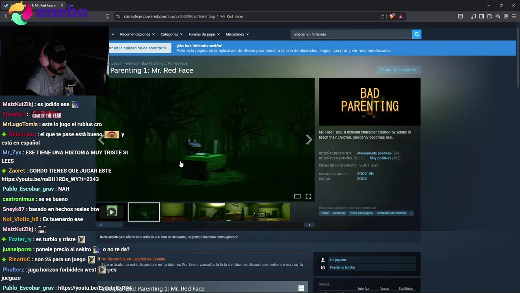
Task: Click the Steam store search magnifier button
Action: click(416, 34)
